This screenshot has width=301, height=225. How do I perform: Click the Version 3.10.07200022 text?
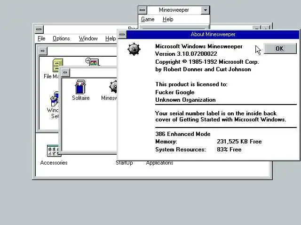pos(186,54)
